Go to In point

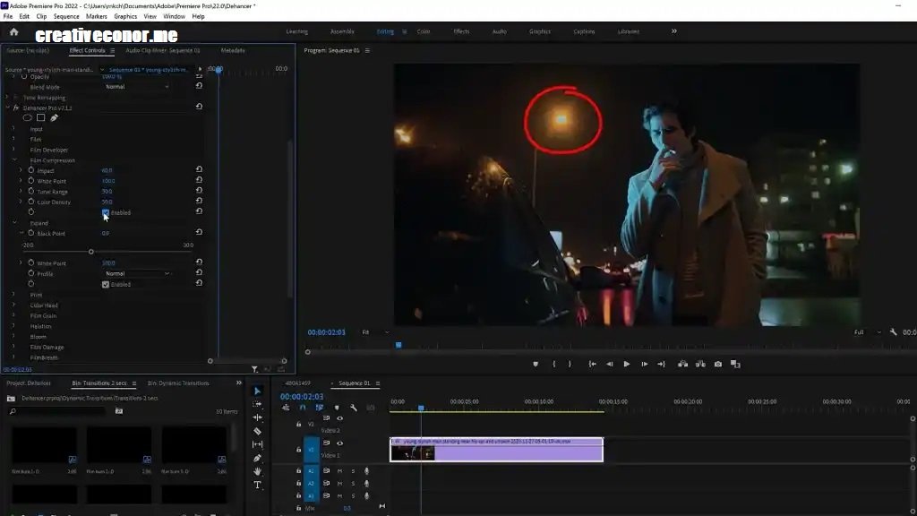593,364
